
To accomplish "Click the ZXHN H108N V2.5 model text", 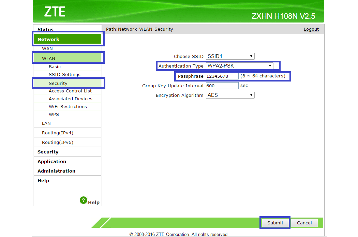I will tap(283, 16).
